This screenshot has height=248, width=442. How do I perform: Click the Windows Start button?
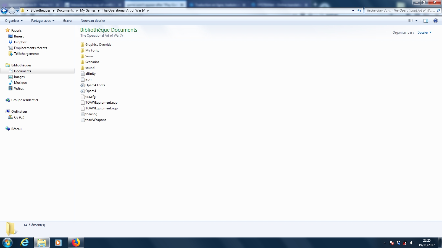point(7,243)
